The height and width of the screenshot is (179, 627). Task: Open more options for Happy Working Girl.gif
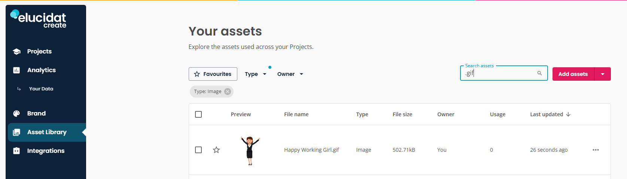click(x=596, y=150)
